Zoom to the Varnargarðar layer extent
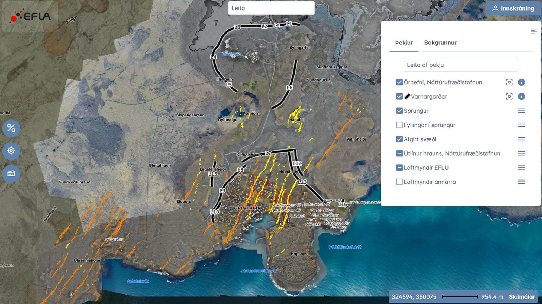 pos(509,96)
